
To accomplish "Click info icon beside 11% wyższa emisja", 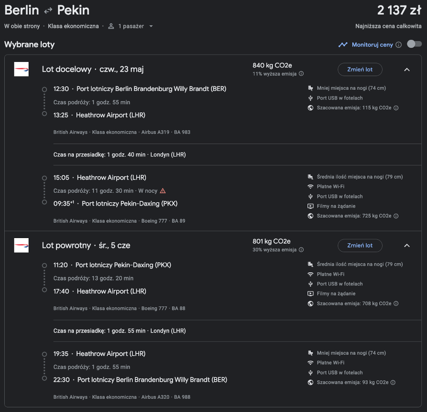I will tap(301, 74).
